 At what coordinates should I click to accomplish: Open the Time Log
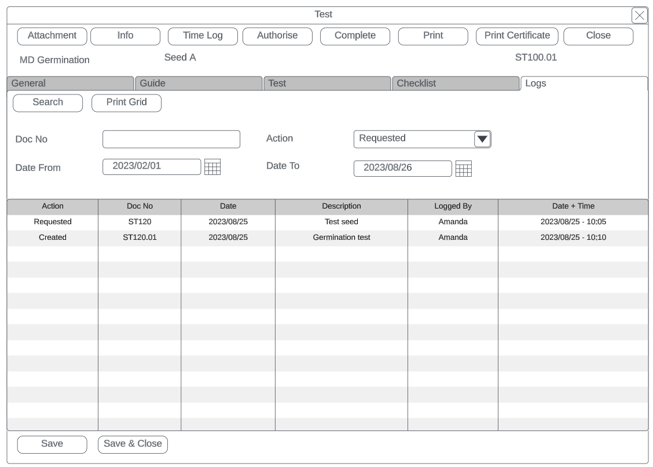pos(203,36)
